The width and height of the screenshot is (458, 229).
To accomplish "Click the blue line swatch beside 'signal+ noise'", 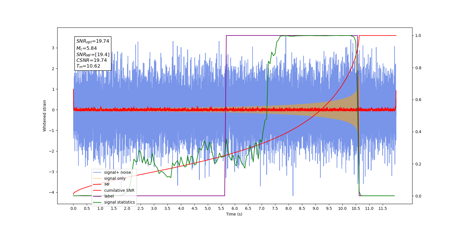I will (97, 172).
